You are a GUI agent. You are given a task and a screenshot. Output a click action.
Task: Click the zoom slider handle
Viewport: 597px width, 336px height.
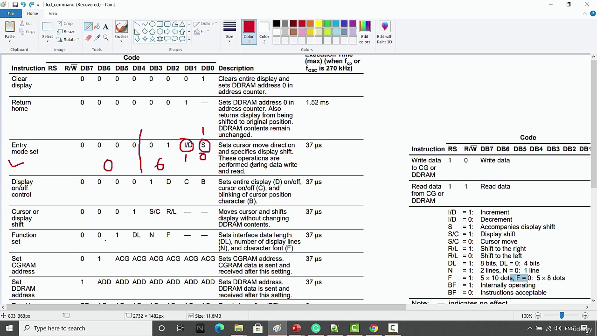point(562,316)
